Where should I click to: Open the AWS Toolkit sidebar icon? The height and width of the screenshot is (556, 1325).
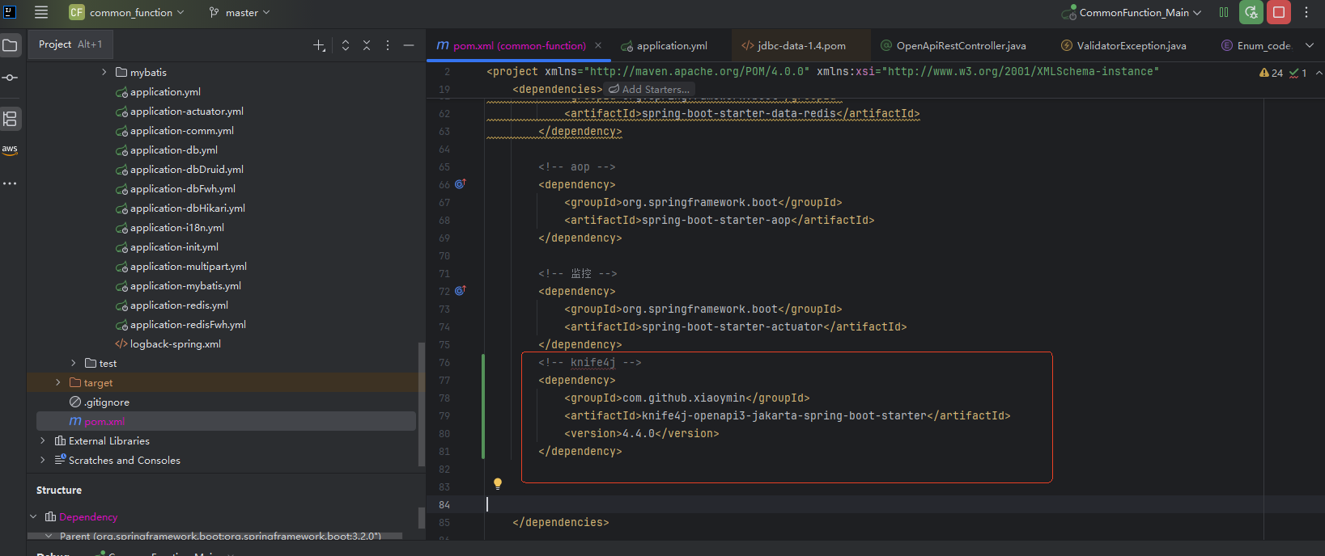[x=10, y=150]
